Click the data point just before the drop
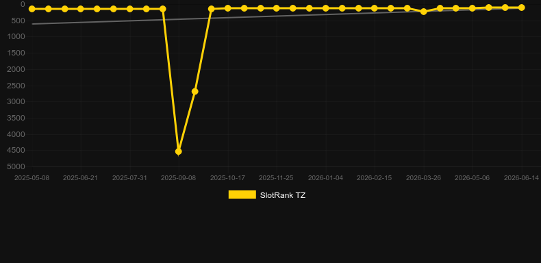 (x=162, y=9)
